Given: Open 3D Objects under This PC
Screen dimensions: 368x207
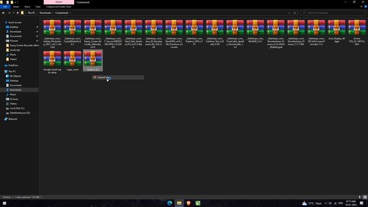Looking at the screenshot, I should pyautogui.click(x=16, y=76).
